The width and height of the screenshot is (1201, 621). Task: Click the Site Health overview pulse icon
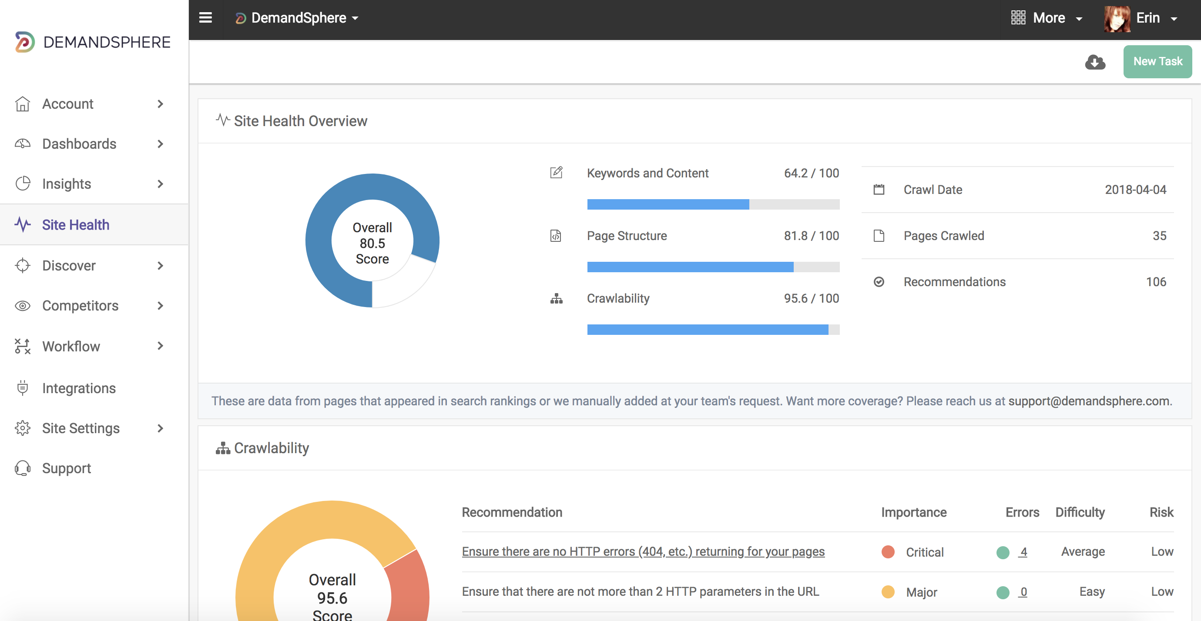point(222,120)
